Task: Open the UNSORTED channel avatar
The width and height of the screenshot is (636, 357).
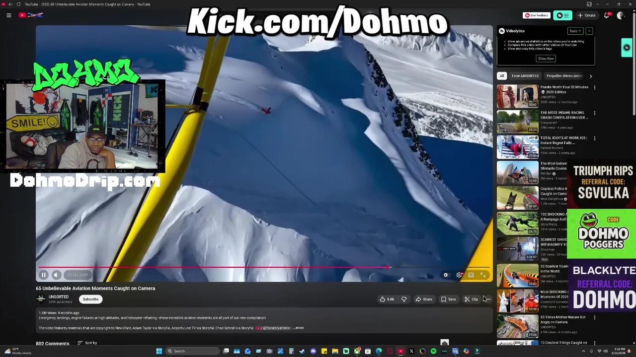Action: (41, 298)
